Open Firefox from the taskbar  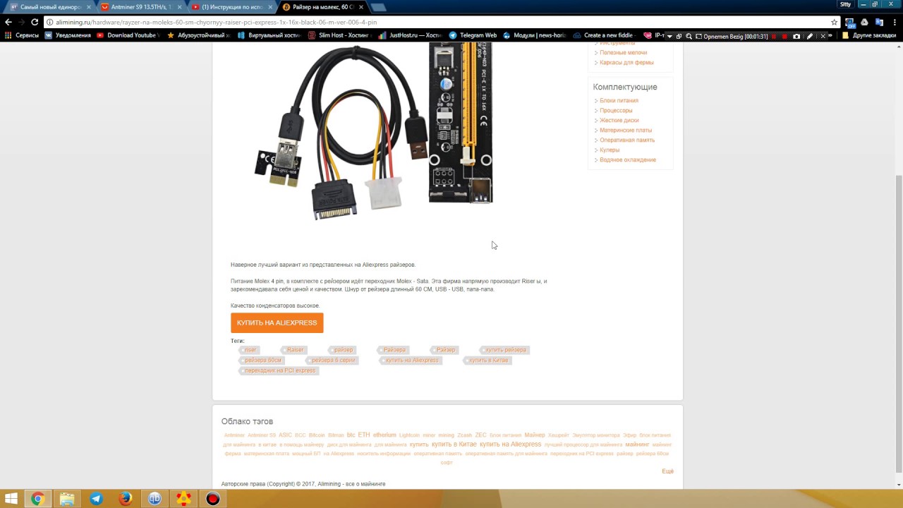(126, 499)
